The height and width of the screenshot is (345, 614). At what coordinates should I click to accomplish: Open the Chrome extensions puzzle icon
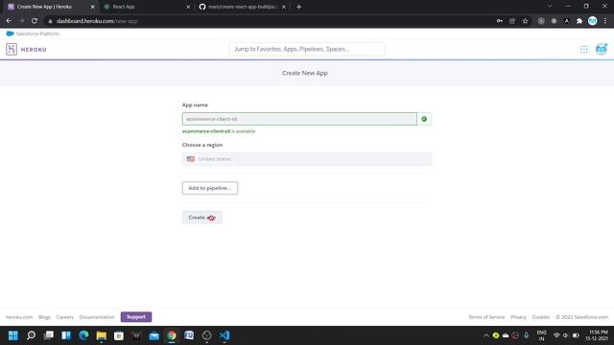[579, 21]
